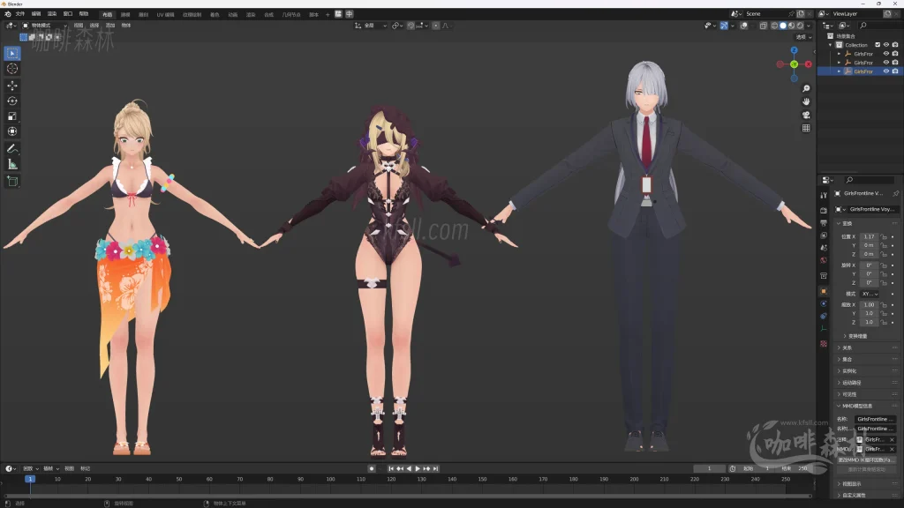Open the Object Mode dropdown
This screenshot has height=508, width=904.
pos(44,26)
